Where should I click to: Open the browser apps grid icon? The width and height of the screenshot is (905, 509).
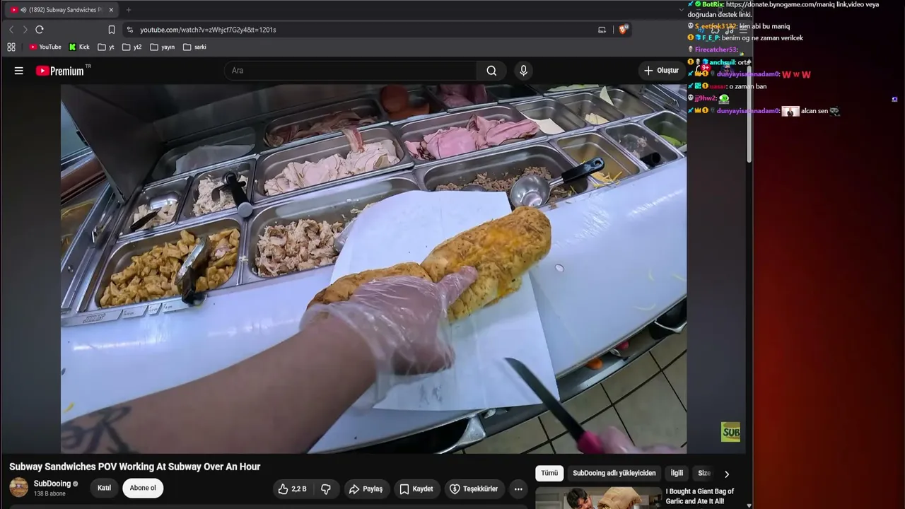click(x=11, y=47)
